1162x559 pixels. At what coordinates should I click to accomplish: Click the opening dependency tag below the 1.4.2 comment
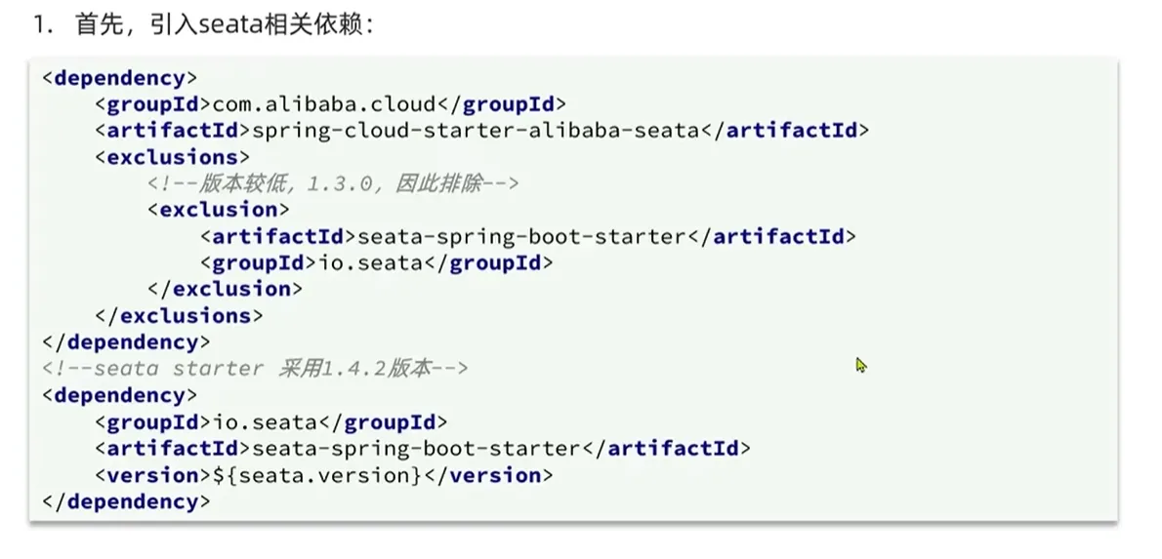(120, 395)
